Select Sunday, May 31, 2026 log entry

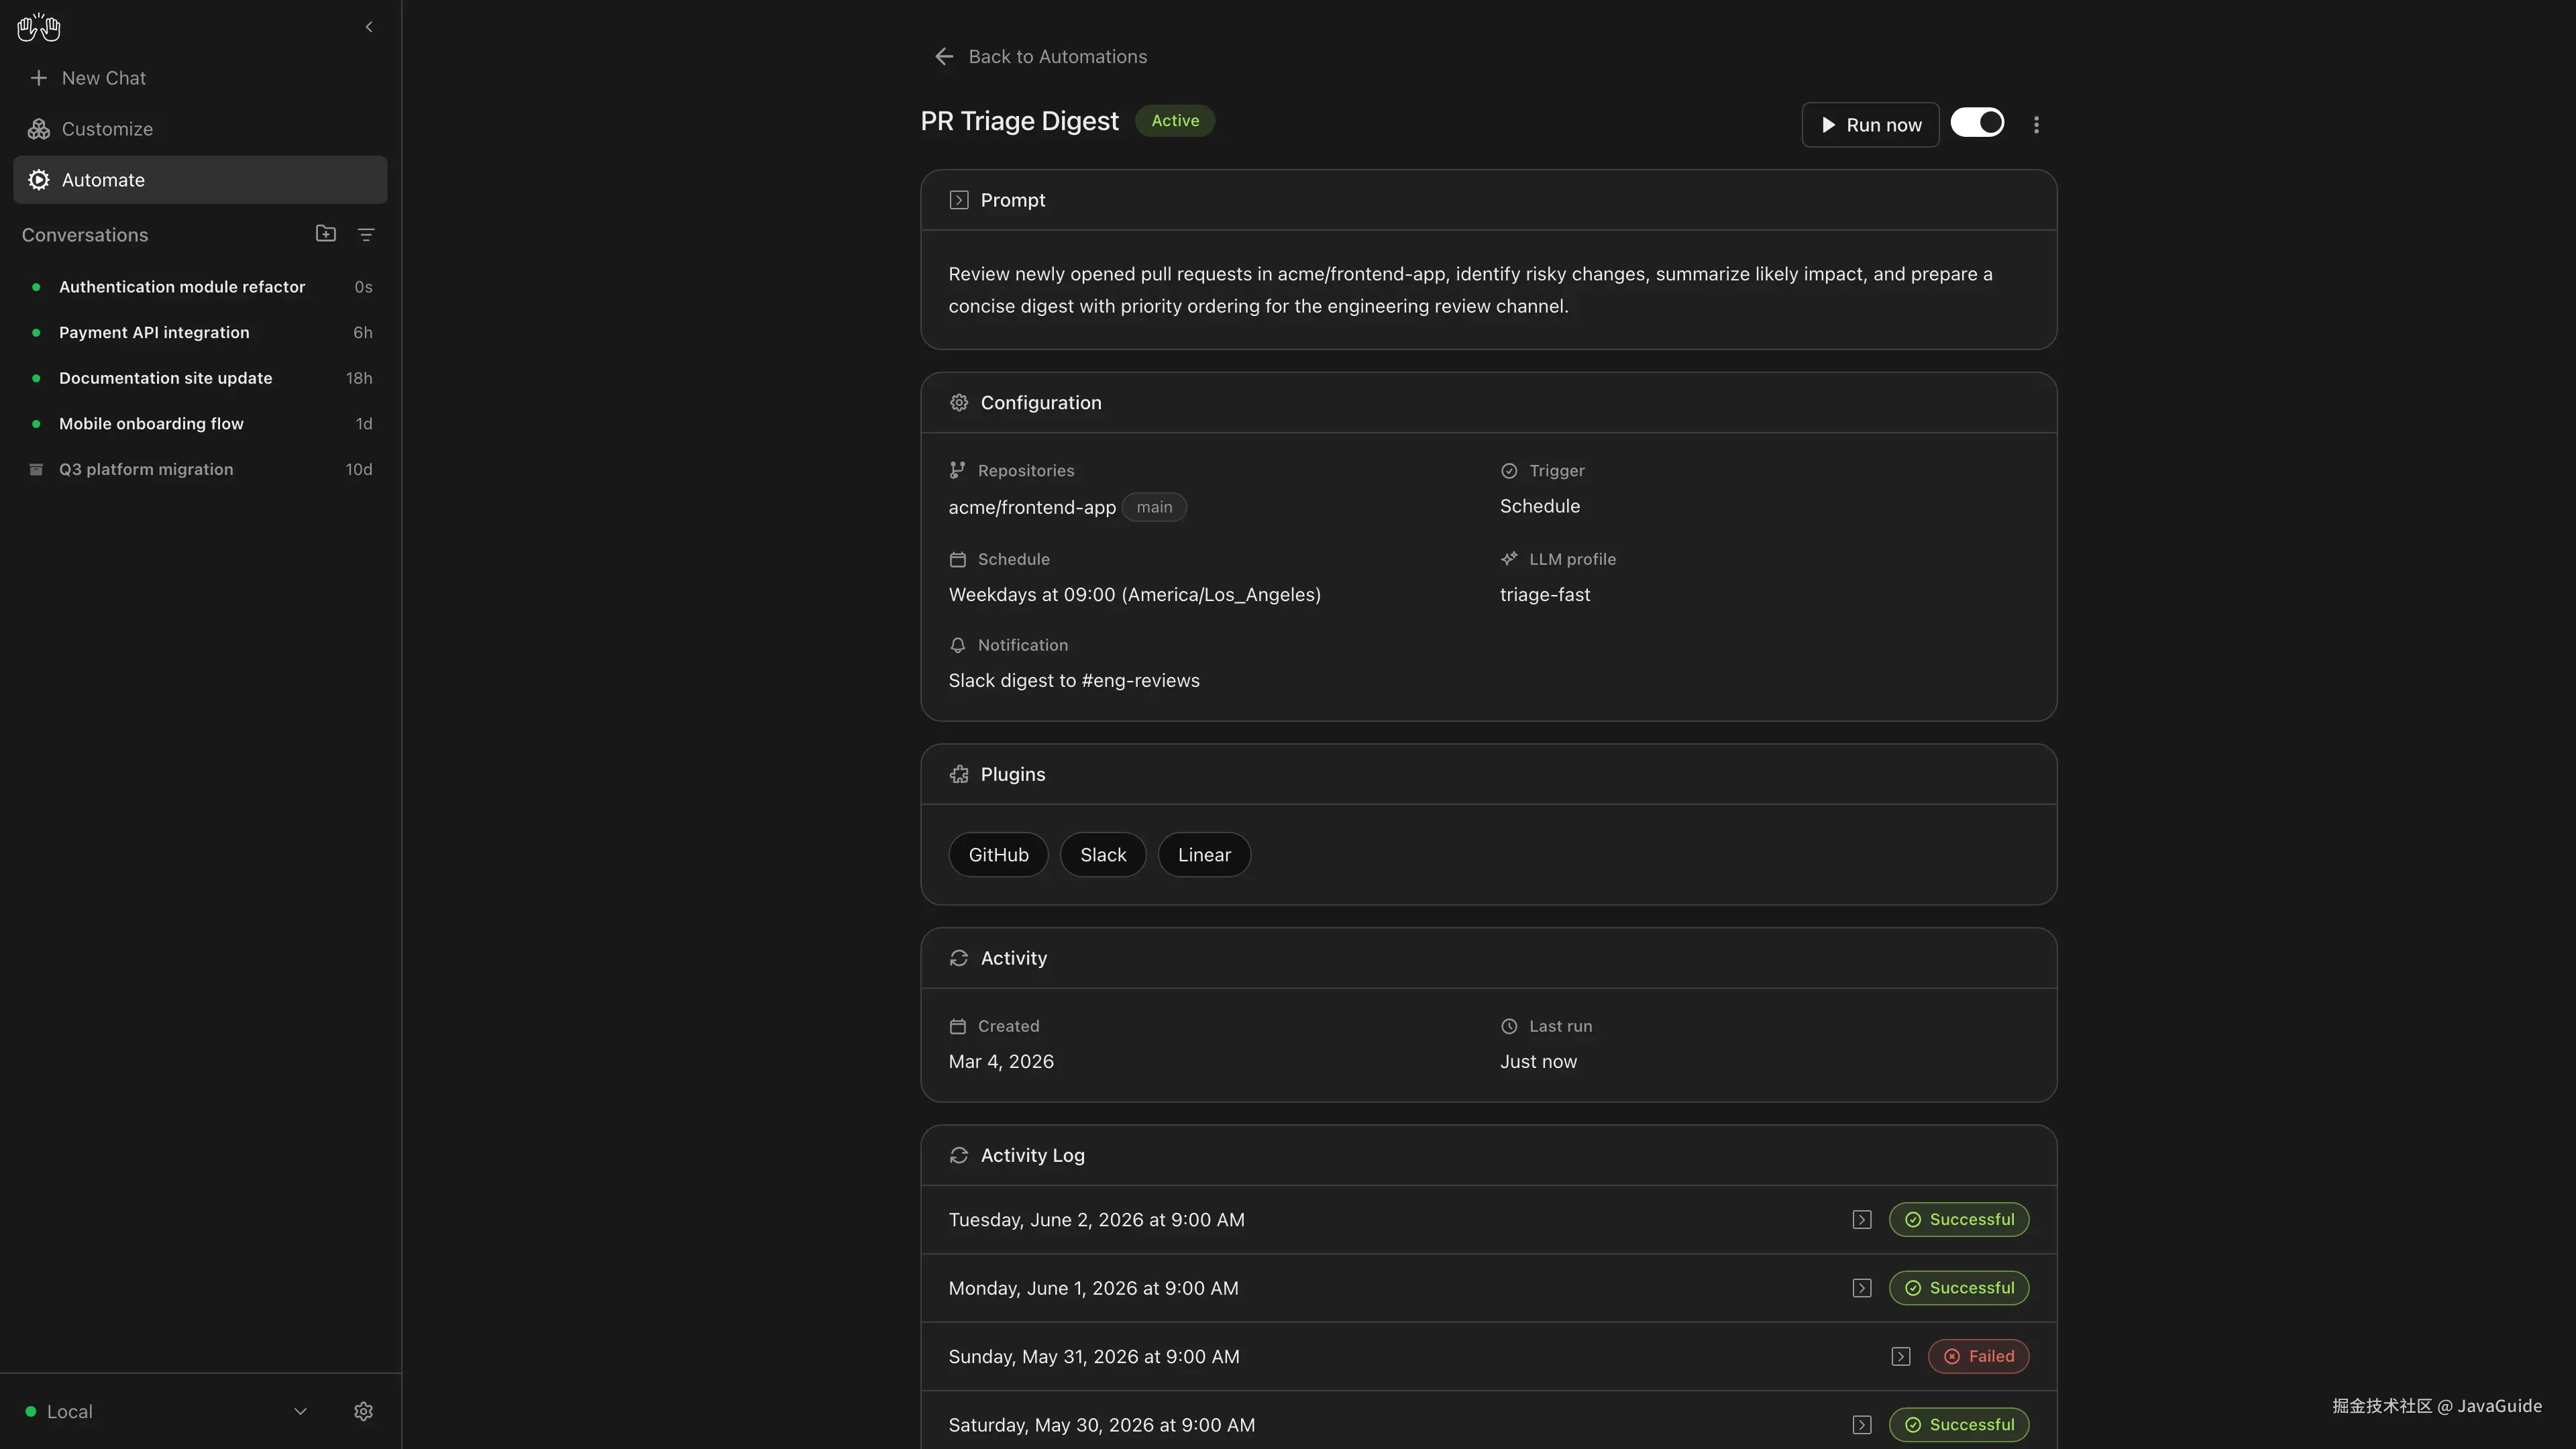tap(1488, 1357)
